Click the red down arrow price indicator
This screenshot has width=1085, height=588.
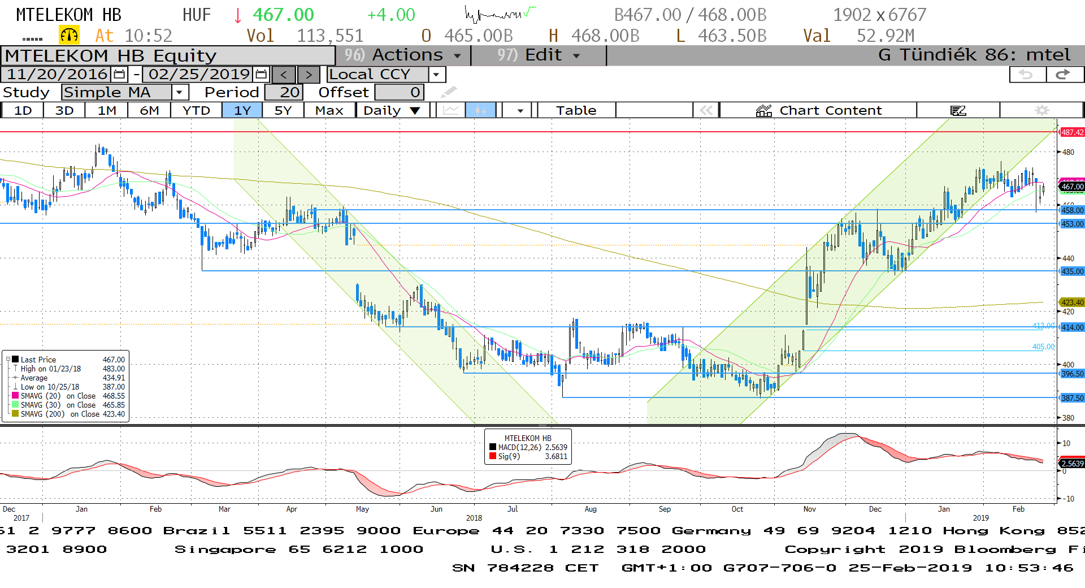tap(238, 15)
